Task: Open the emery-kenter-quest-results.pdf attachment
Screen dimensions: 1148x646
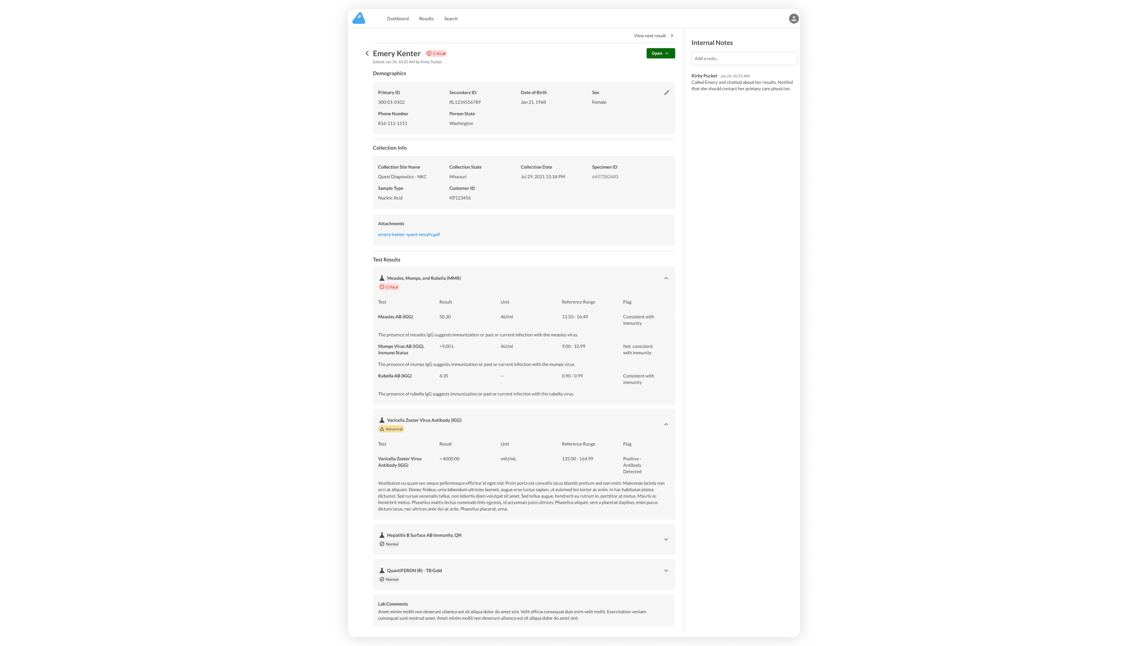Action: [409, 234]
